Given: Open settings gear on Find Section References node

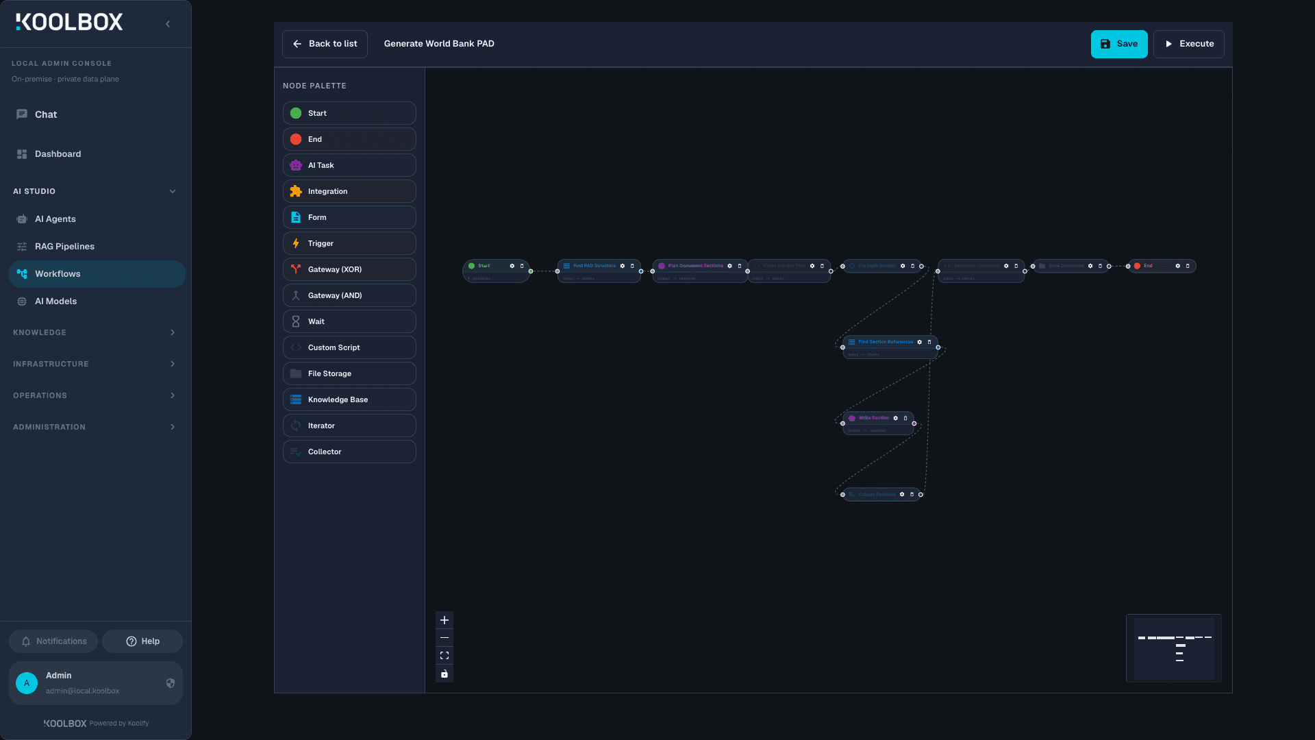Looking at the screenshot, I should 920,342.
